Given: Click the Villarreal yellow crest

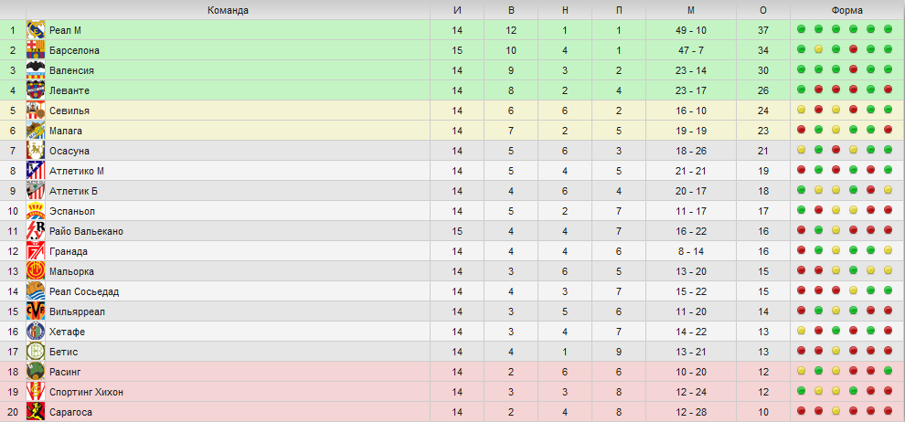Looking at the screenshot, I should pyautogui.click(x=36, y=311).
